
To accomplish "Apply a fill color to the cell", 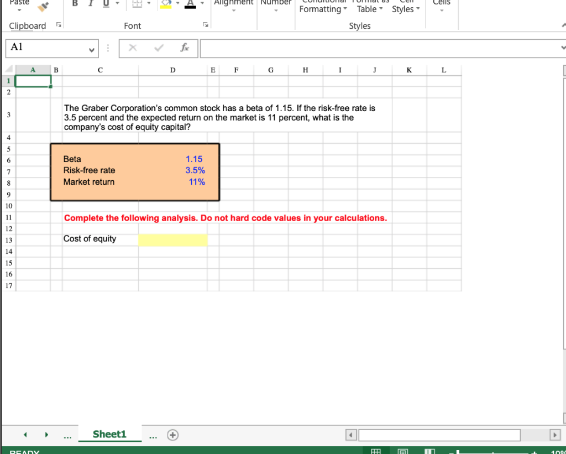I will (165, 3).
